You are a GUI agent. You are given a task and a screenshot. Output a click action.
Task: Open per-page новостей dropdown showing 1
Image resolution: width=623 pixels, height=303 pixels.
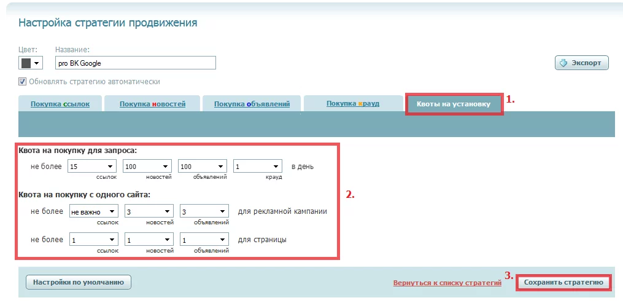pos(149,240)
